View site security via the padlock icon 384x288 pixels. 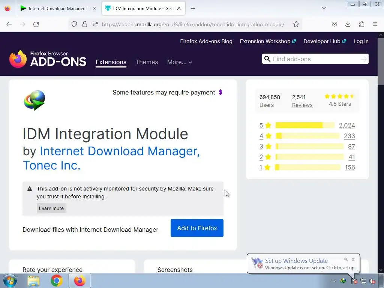85,24
